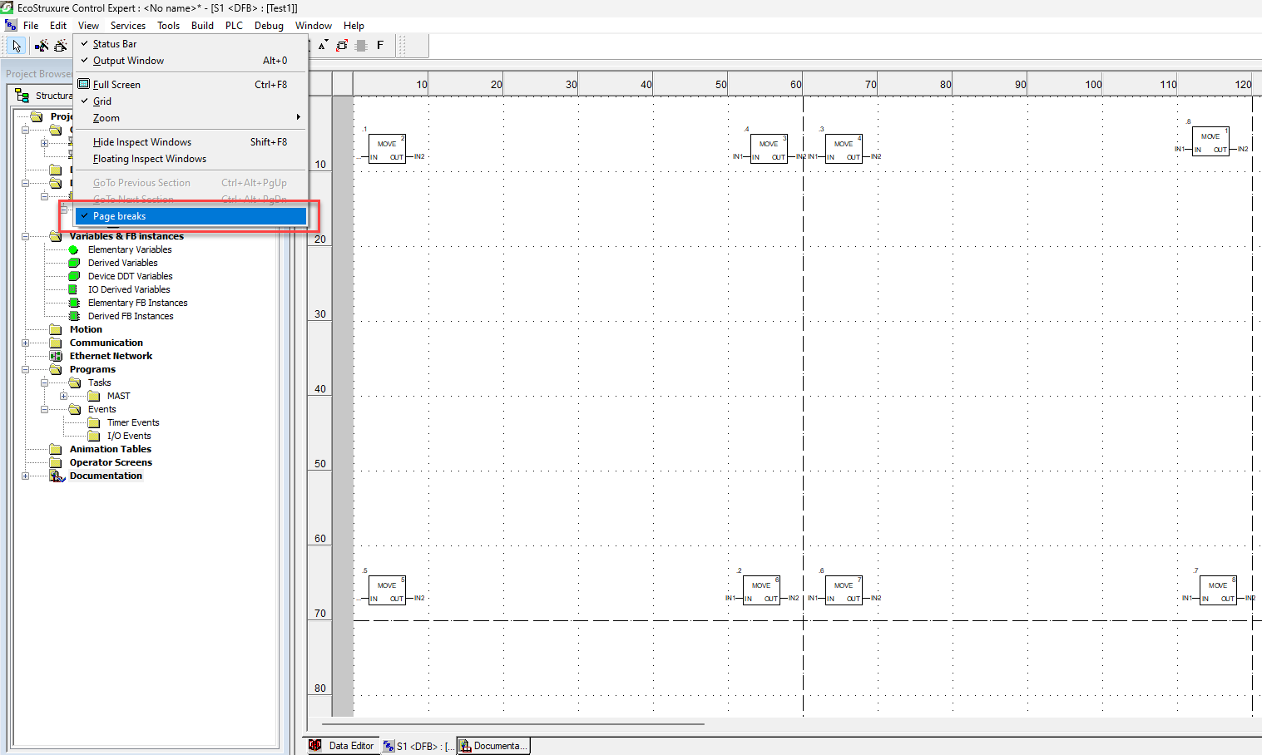The height and width of the screenshot is (755, 1262).
Task: Toggle the Output Window option
Action: point(191,61)
